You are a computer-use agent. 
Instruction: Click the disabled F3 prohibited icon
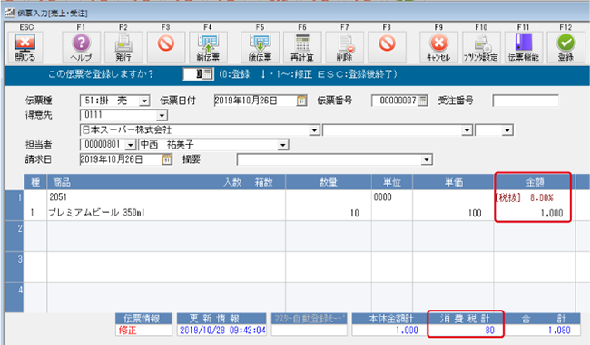[165, 47]
